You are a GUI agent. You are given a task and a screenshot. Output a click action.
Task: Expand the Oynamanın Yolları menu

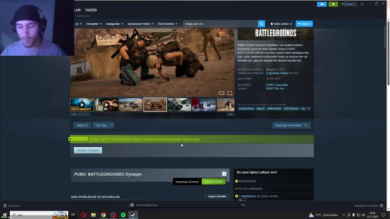[141, 24]
